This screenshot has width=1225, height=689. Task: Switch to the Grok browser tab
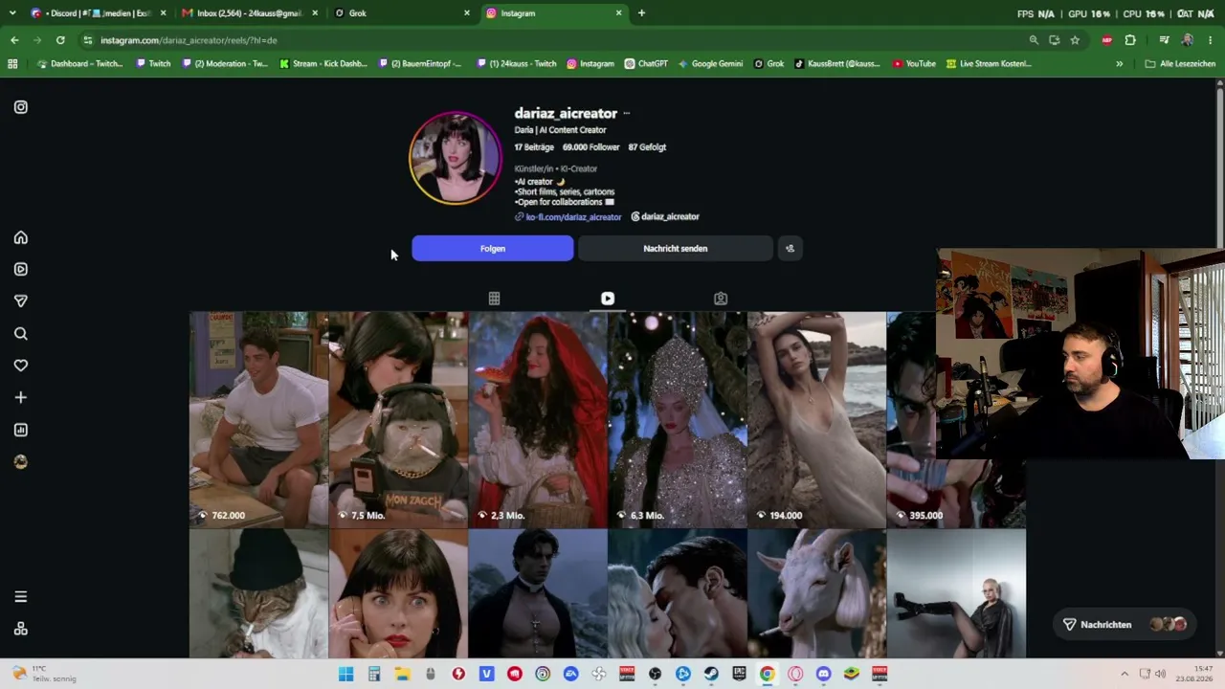tap(402, 13)
